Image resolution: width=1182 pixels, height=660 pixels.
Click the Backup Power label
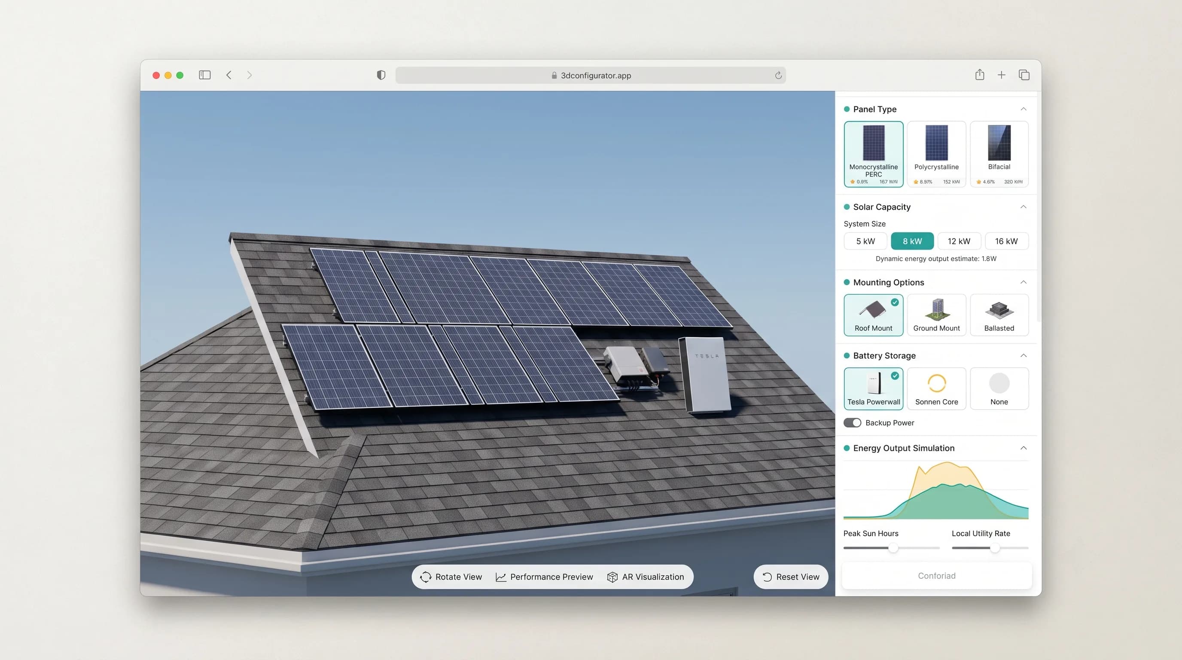889,423
